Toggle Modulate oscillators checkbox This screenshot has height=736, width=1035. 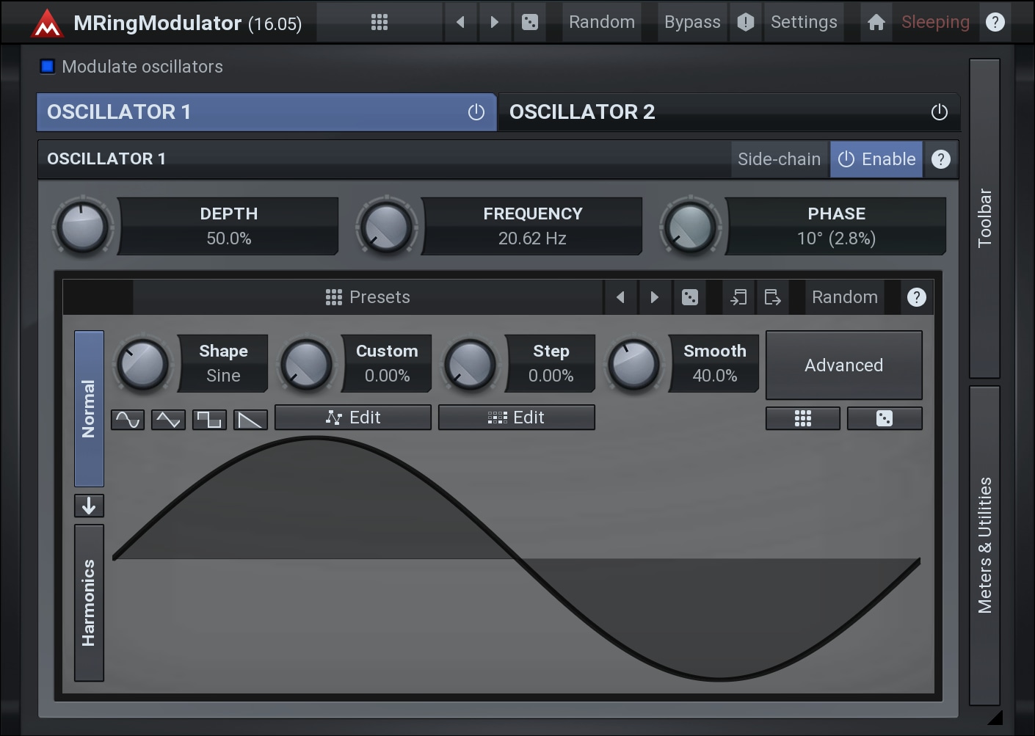click(x=48, y=67)
